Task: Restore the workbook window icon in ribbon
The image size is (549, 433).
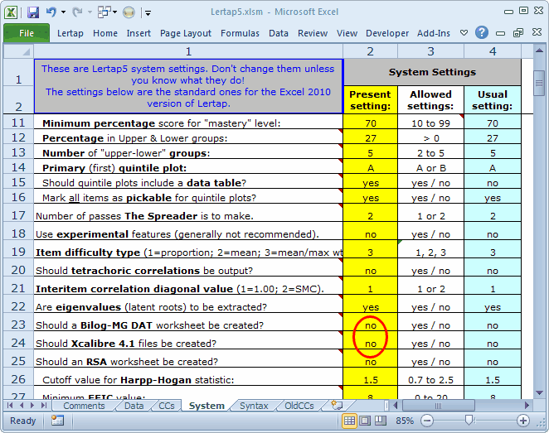Action: [518, 33]
